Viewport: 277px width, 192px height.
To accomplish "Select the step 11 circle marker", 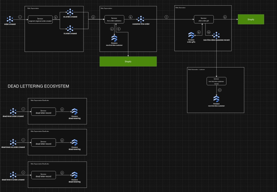I will click(x=220, y=90).
